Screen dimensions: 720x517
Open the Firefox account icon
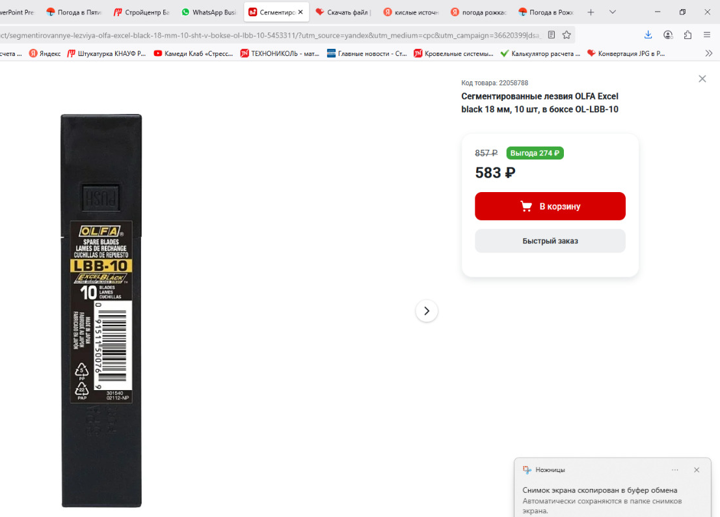(x=668, y=35)
